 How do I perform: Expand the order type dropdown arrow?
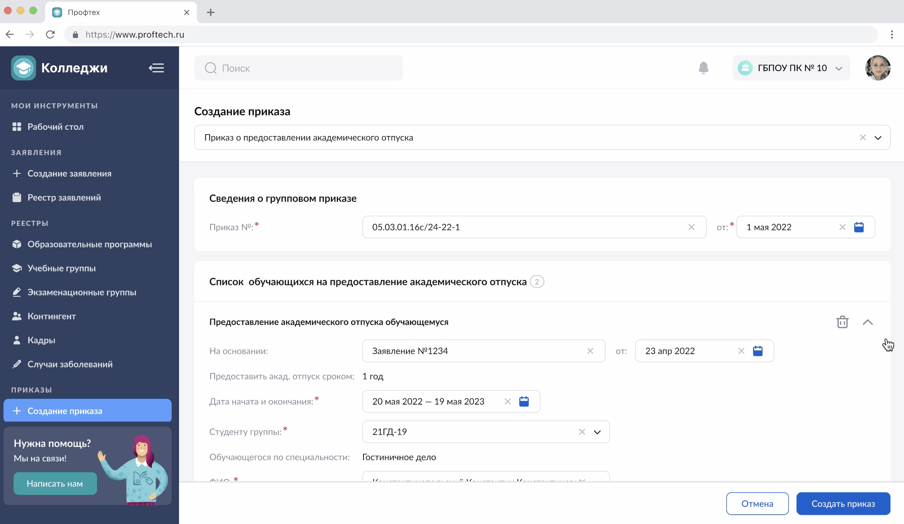[x=878, y=138]
